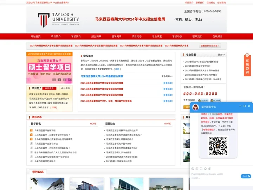Click the agent avatar in chat header
Image resolution: width=253 pixels, height=190 pixels.
click(196, 107)
